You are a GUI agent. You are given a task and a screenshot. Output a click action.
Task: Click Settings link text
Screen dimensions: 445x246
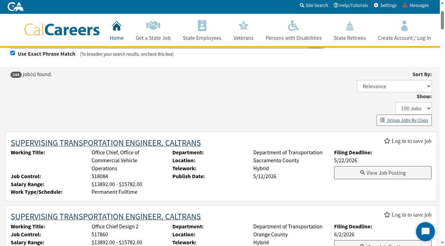tap(389, 5)
